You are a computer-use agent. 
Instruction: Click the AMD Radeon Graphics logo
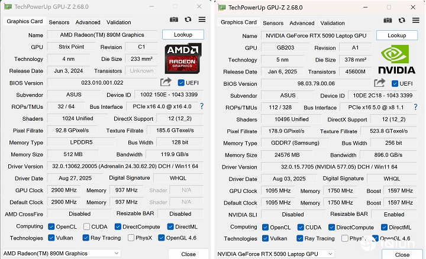coord(183,59)
